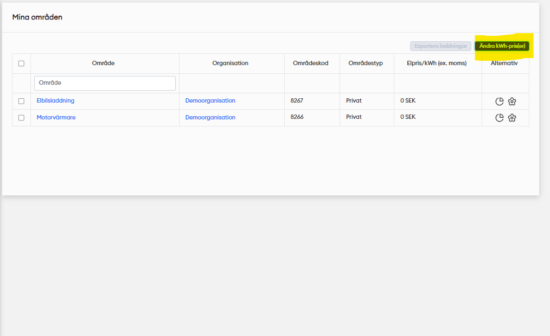The width and height of the screenshot is (550, 336).
Task: Sort by the Elpris/kWh column header
Action: pyautogui.click(x=436, y=64)
